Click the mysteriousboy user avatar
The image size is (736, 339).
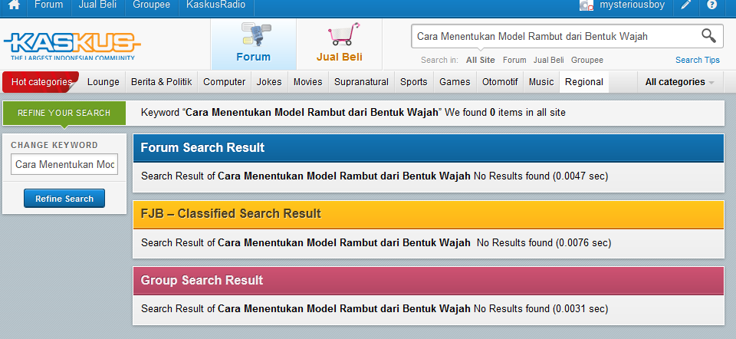click(x=586, y=5)
